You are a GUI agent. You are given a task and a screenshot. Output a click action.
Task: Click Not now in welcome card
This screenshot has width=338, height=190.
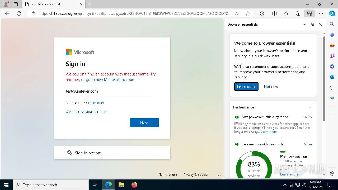coord(271,87)
